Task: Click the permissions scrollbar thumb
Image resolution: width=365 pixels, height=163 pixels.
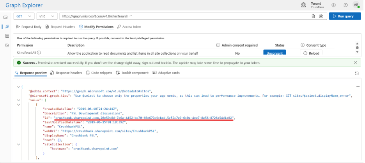Action: [357, 48]
